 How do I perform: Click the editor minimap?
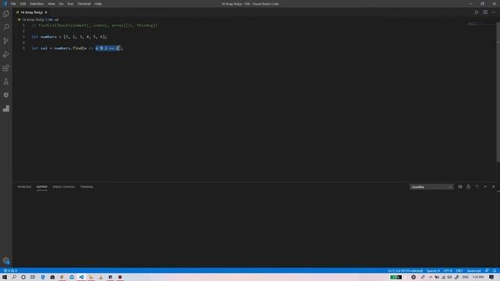click(x=481, y=24)
